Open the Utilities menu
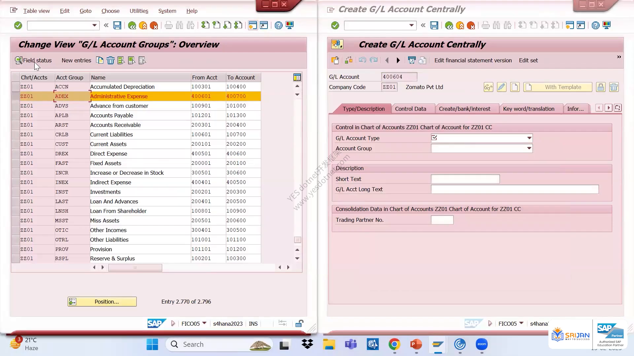The image size is (634, 356). tap(139, 11)
